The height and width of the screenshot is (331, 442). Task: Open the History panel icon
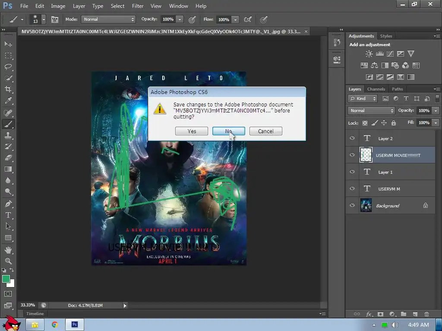337,43
